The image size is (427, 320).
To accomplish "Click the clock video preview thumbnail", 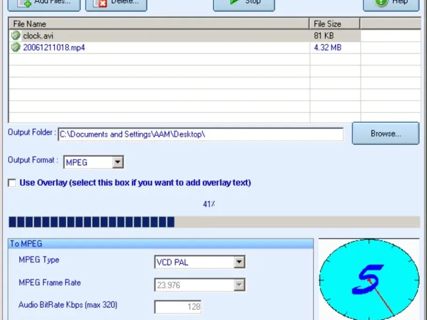I will (369, 279).
